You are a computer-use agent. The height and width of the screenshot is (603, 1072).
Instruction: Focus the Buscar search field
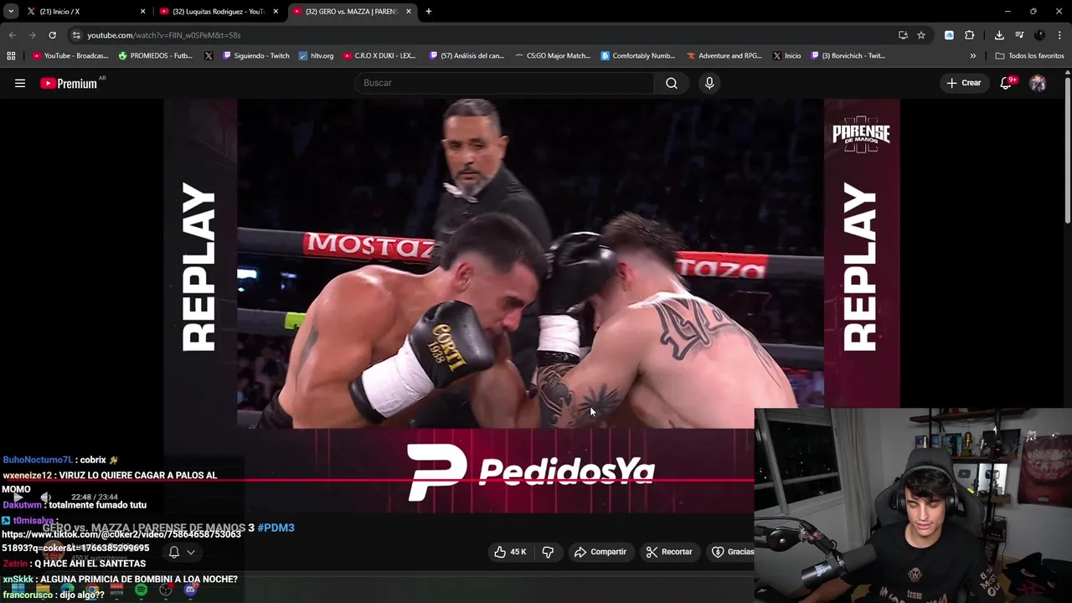[505, 83]
